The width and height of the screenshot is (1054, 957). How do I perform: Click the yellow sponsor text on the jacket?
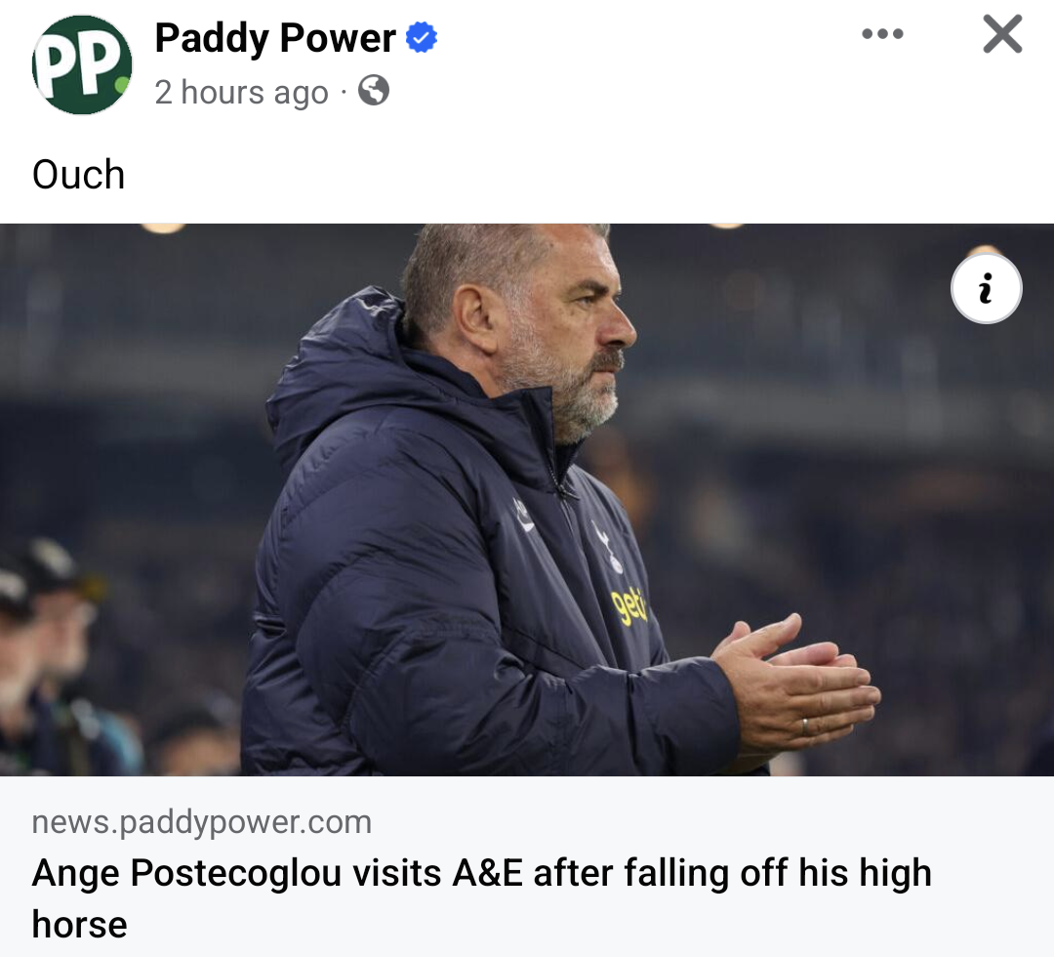click(629, 605)
